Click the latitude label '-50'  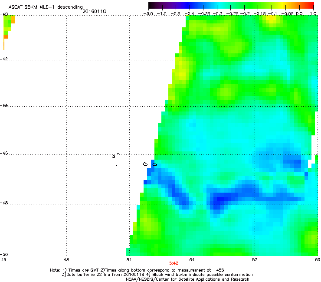pos(4,255)
